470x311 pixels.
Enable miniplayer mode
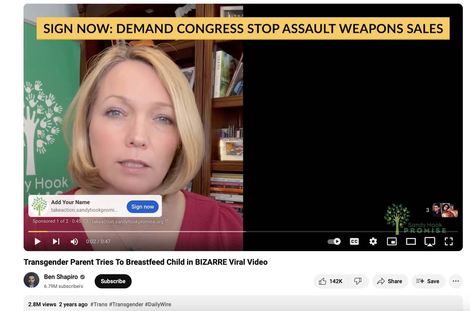click(392, 241)
